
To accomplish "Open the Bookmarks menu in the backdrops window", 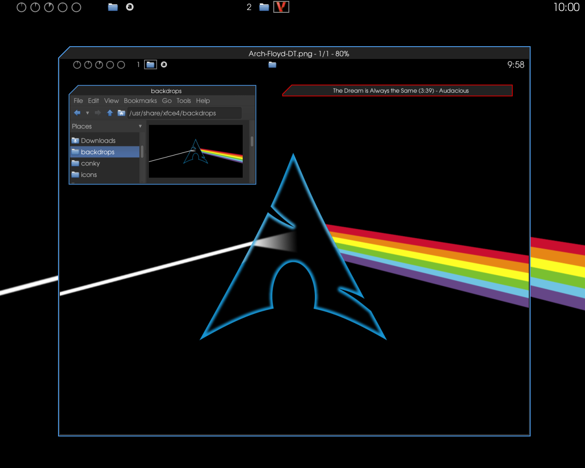I will [140, 101].
